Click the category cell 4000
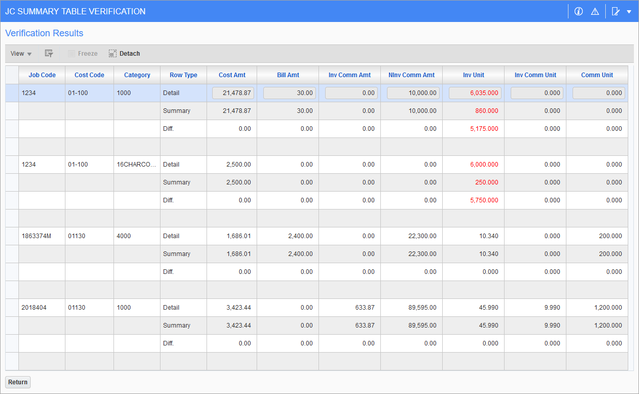This screenshot has height=394, width=639. (137, 236)
